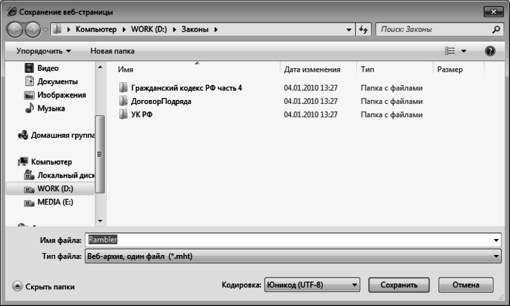The image size is (510, 306).
Task: Click folder icon of ДоговорПодряда
Action: (123, 101)
